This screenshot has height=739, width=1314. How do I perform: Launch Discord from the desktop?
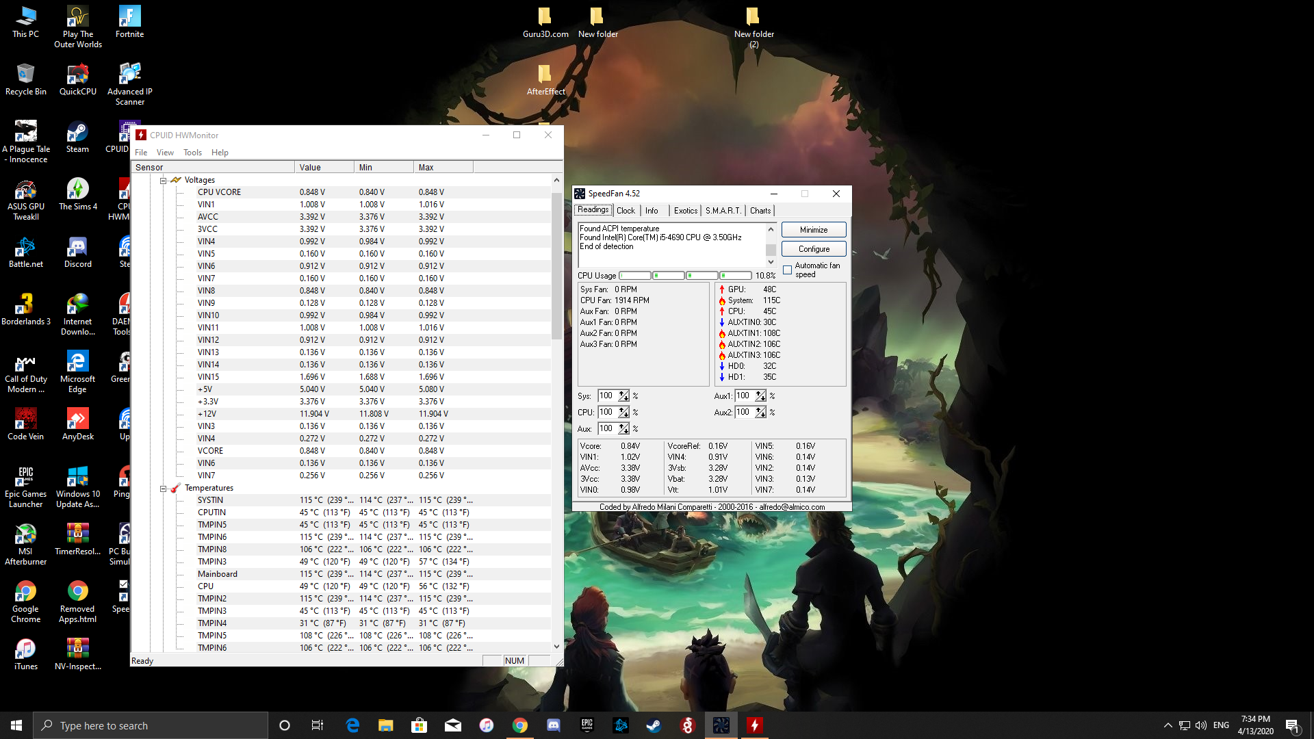(x=78, y=252)
